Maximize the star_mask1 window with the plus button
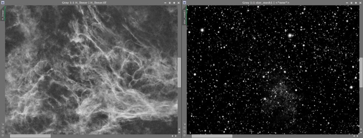 [356, 3]
